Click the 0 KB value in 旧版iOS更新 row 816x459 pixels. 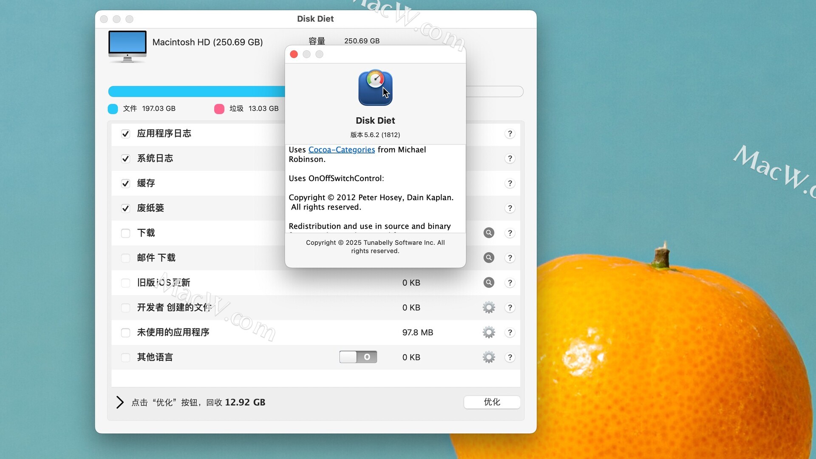click(x=411, y=283)
